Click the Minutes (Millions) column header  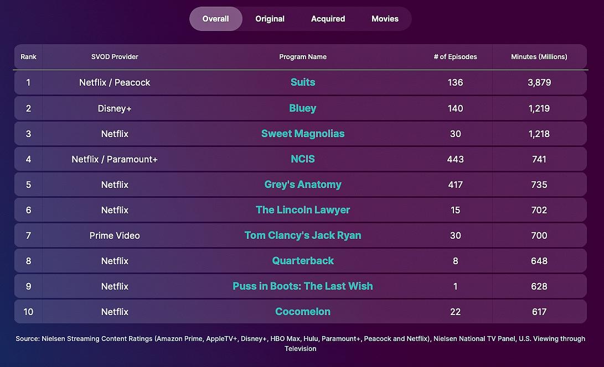point(539,57)
